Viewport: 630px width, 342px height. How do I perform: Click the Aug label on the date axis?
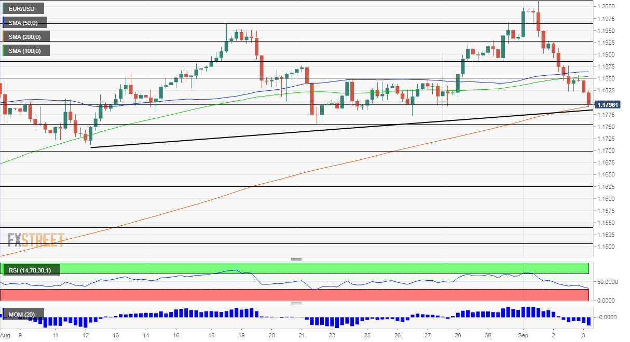(5, 335)
